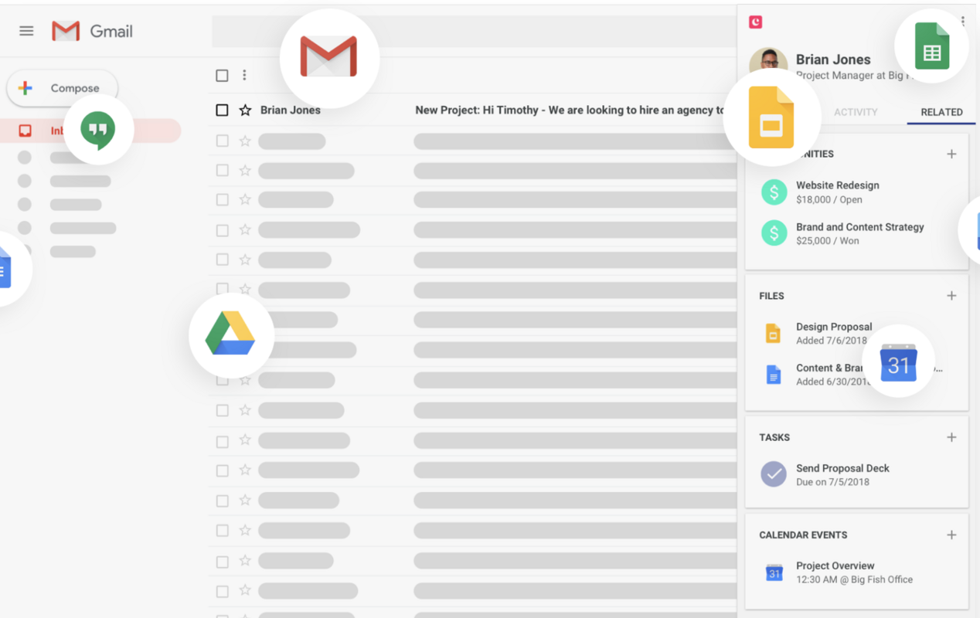Click the pink Copper CRM logo icon
980x618 pixels.
tap(756, 22)
